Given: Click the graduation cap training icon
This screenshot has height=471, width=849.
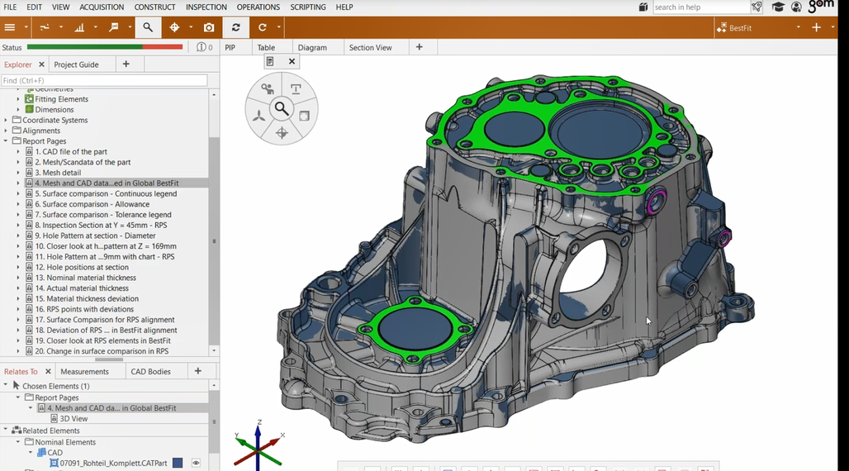Looking at the screenshot, I should [778, 7].
